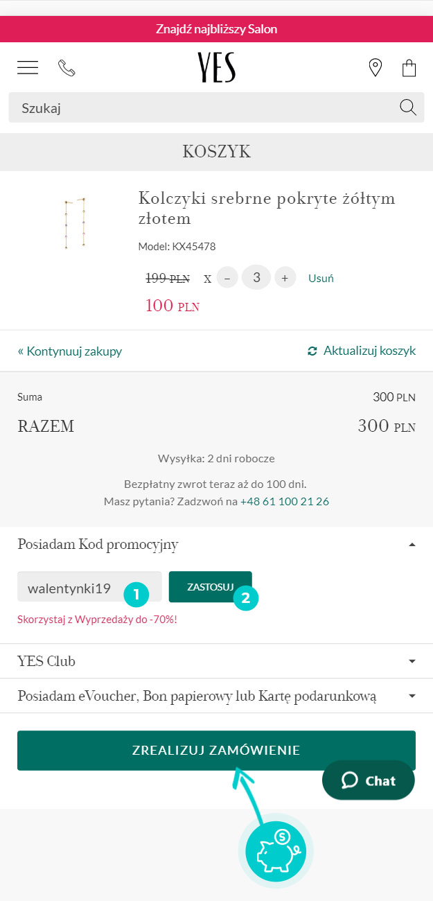433x901 pixels.
Task: Click the refresh icon beside Aktualizuj koszyk
Action: point(312,351)
